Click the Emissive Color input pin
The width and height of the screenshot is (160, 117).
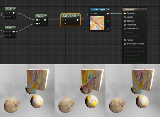(x=125, y=29)
